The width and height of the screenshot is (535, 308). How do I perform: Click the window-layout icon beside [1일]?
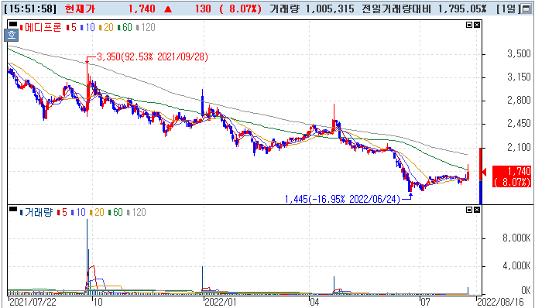pyautogui.click(x=526, y=9)
